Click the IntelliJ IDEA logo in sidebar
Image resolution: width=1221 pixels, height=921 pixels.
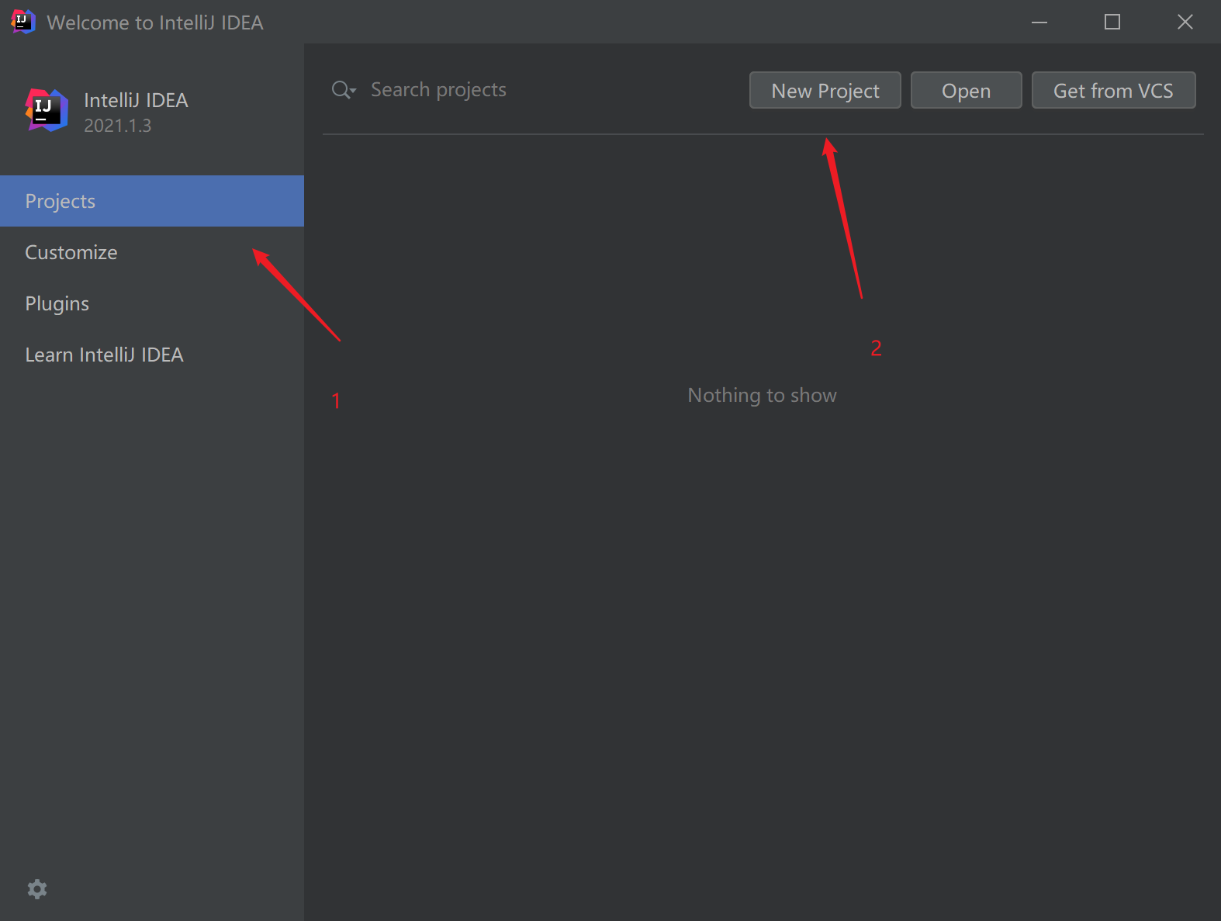pyautogui.click(x=47, y=110)
